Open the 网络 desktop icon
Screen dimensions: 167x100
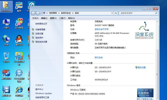click(6, 40)
